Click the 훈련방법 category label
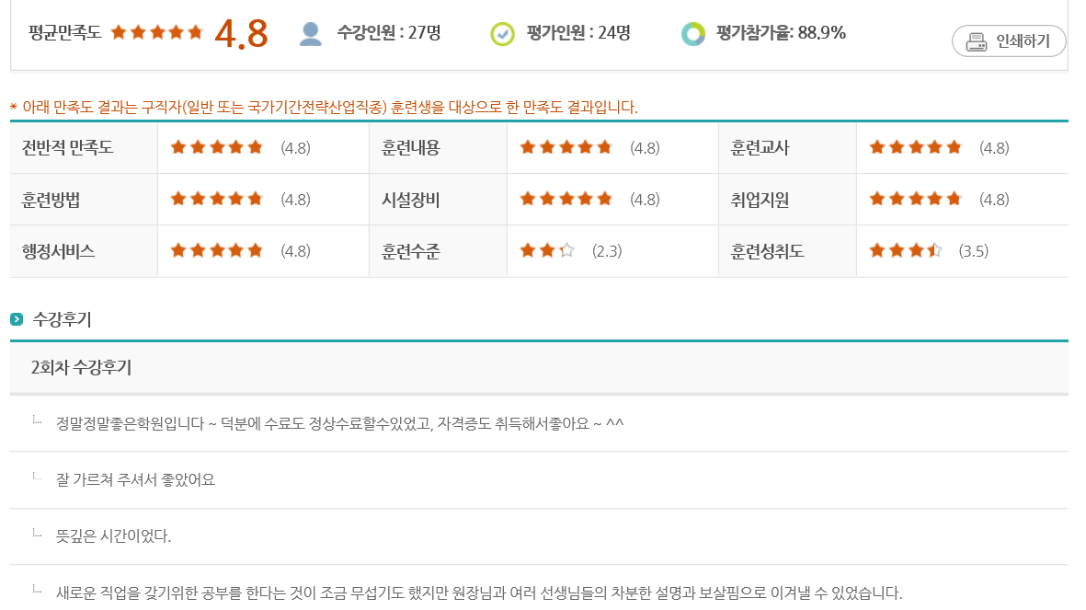 point(57,200)
